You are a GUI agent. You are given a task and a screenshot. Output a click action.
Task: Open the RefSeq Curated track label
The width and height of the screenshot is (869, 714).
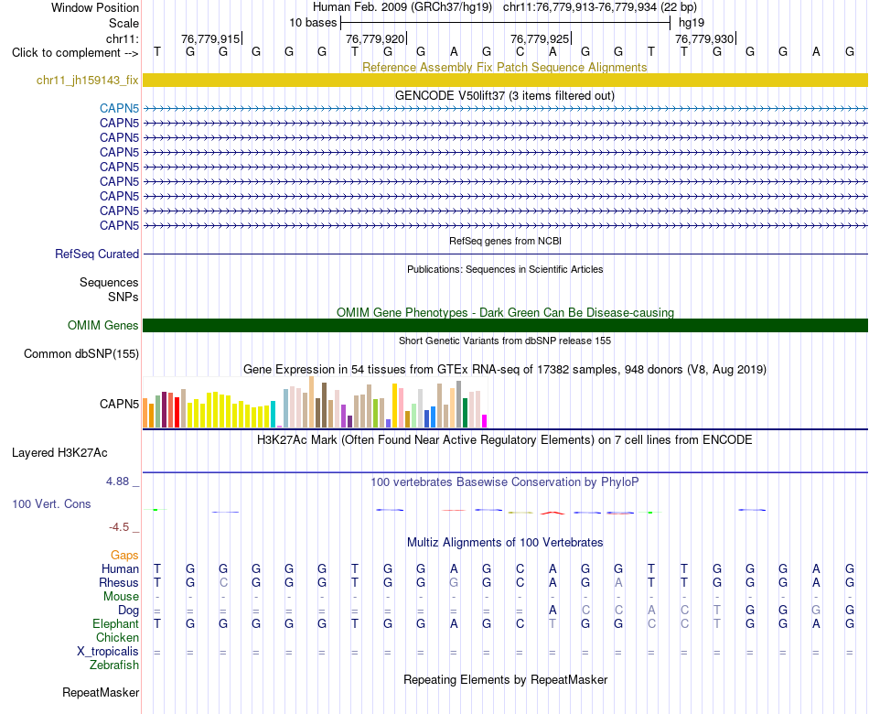(x=97, y=254)
